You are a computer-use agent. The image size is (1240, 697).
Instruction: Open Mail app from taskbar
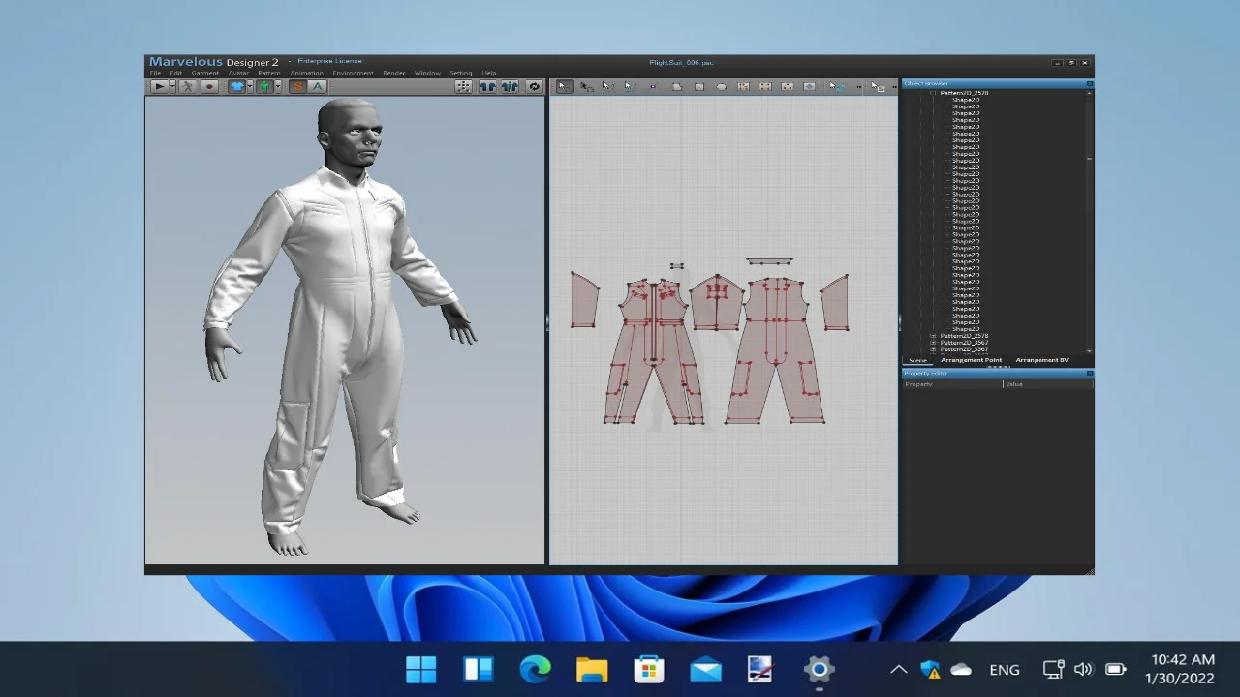[x=705, y=669]
